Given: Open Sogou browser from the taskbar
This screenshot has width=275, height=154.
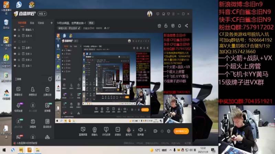Looking at the screenshot, I should tap(13, 150).
